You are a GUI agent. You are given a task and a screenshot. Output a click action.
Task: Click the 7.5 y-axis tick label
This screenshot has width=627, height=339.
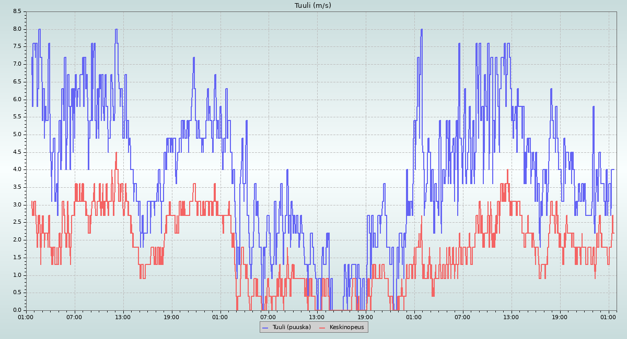(x=17, y=46)
